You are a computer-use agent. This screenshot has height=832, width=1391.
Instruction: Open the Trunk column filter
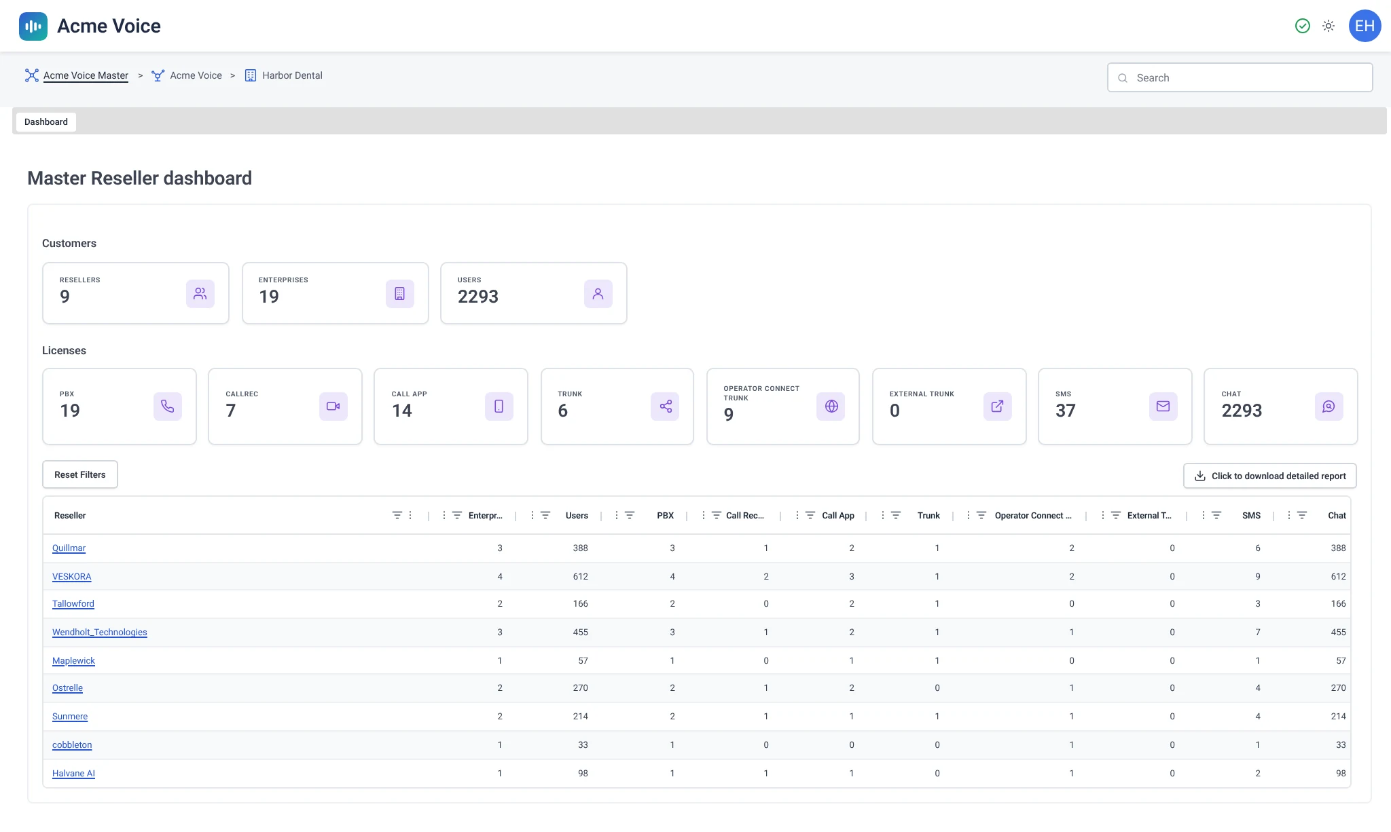[x=896, y=515]
